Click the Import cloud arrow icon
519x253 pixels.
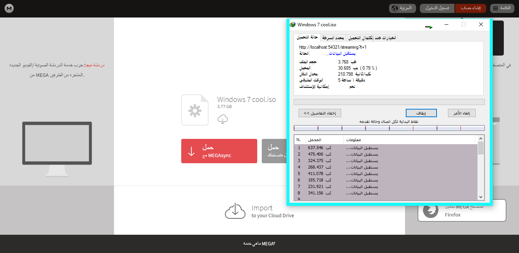(x=235, y=211)
